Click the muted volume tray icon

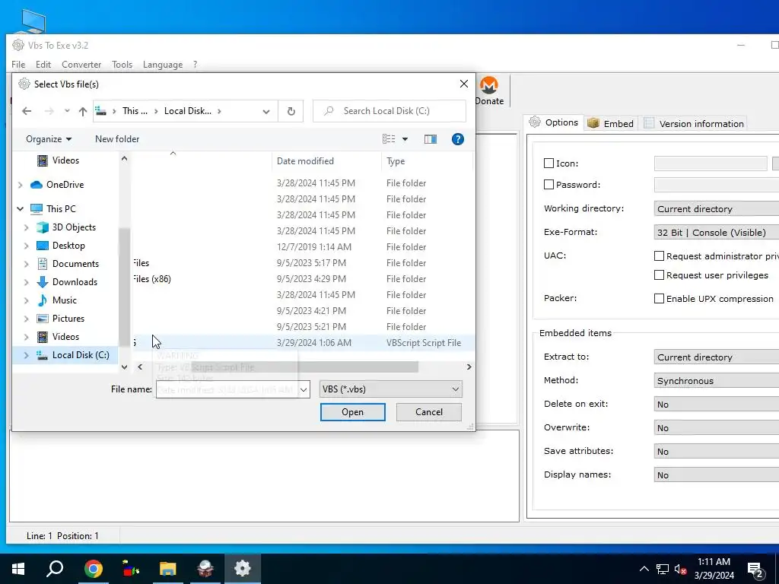click(x=680, y=570)
